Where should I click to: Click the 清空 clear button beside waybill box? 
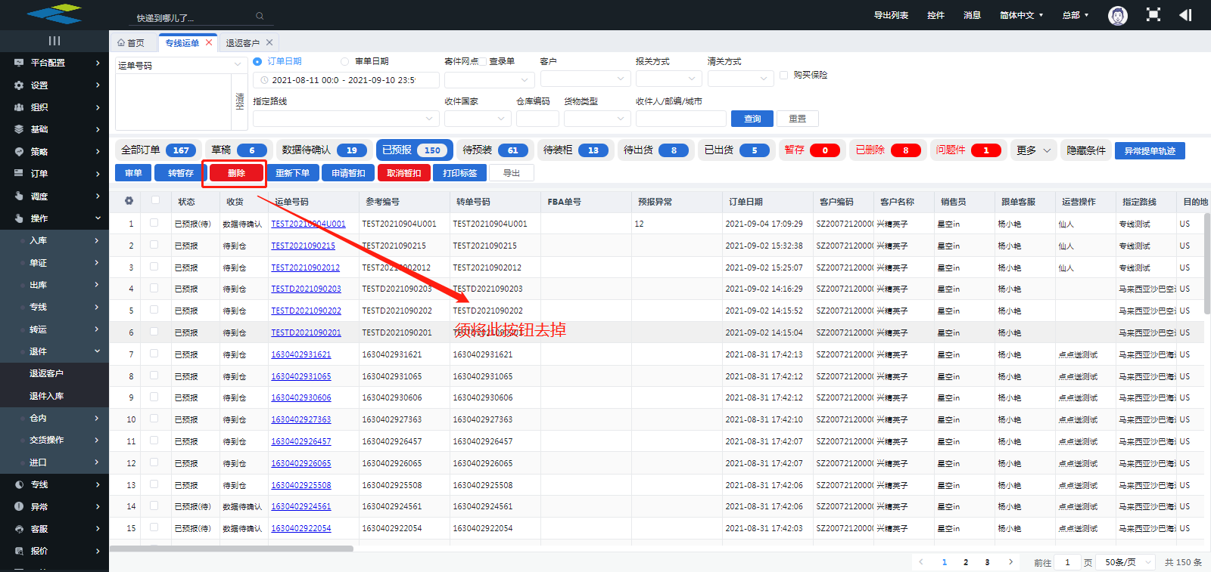[240, 101]
